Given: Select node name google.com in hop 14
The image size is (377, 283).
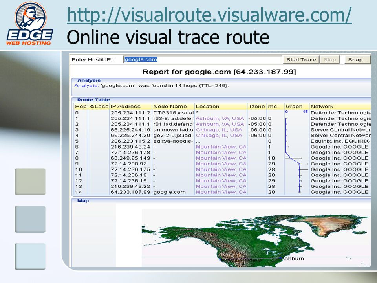Looking at the screenshot, I should point(170,192).
